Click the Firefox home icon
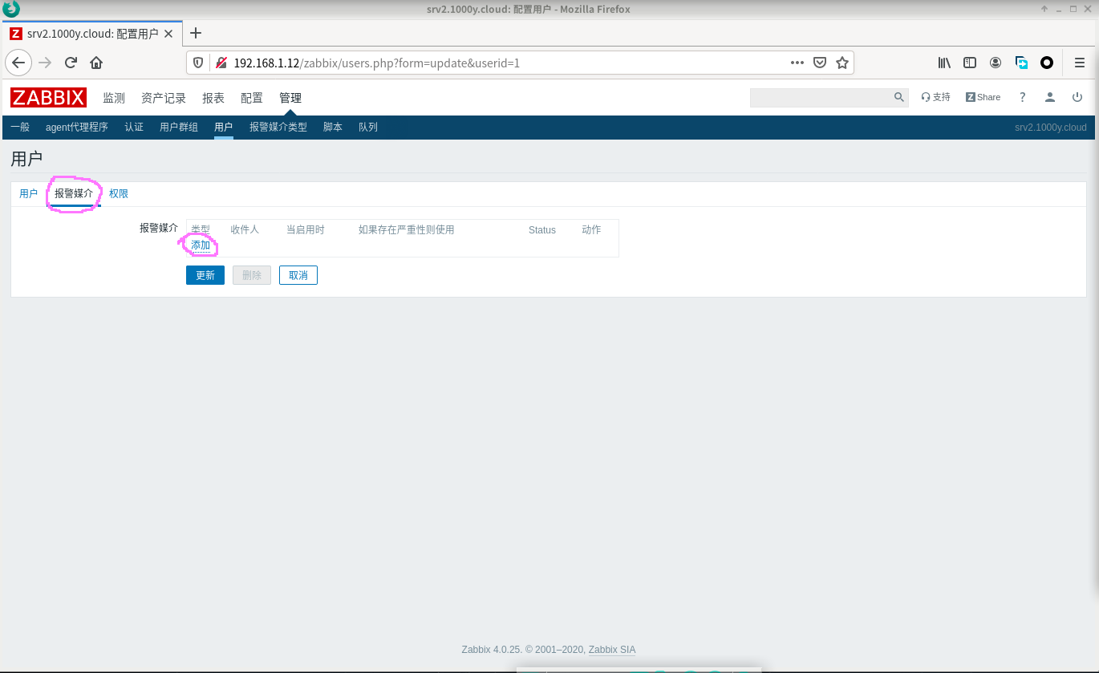The width and height of the screenshot is (1099, 673). pos(96,63)
